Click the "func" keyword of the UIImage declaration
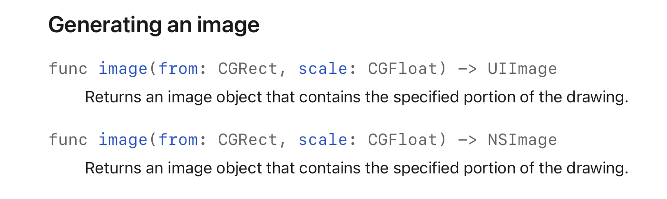Image resolution: width=667 pixels, height=199 pixels. [x=68, y=69]
